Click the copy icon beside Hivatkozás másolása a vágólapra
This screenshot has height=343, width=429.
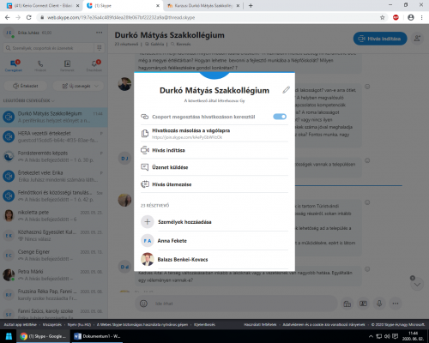[x=145, y=134]
